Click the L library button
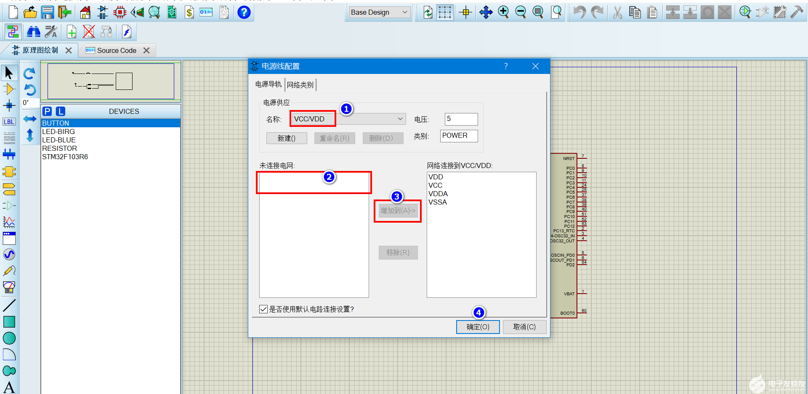Image resolution: width=808 pixels, height=394 pixels. 61,111
